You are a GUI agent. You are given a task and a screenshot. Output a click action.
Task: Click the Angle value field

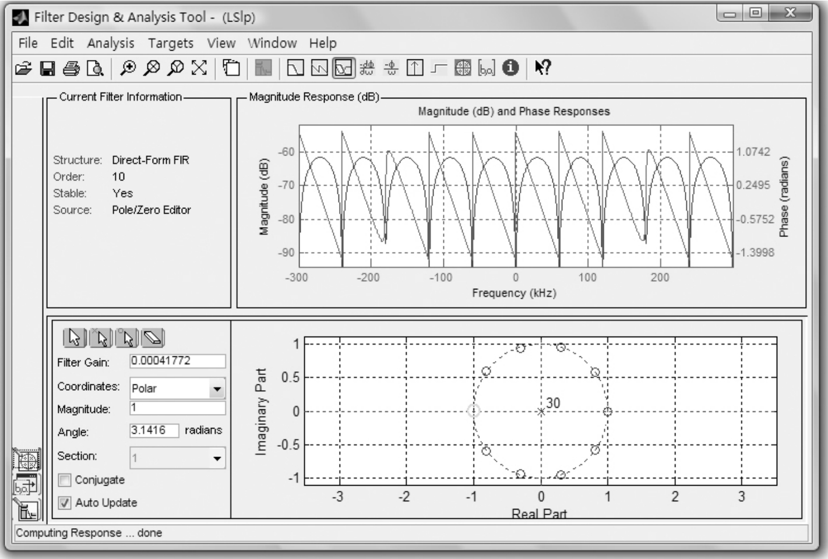154,430
